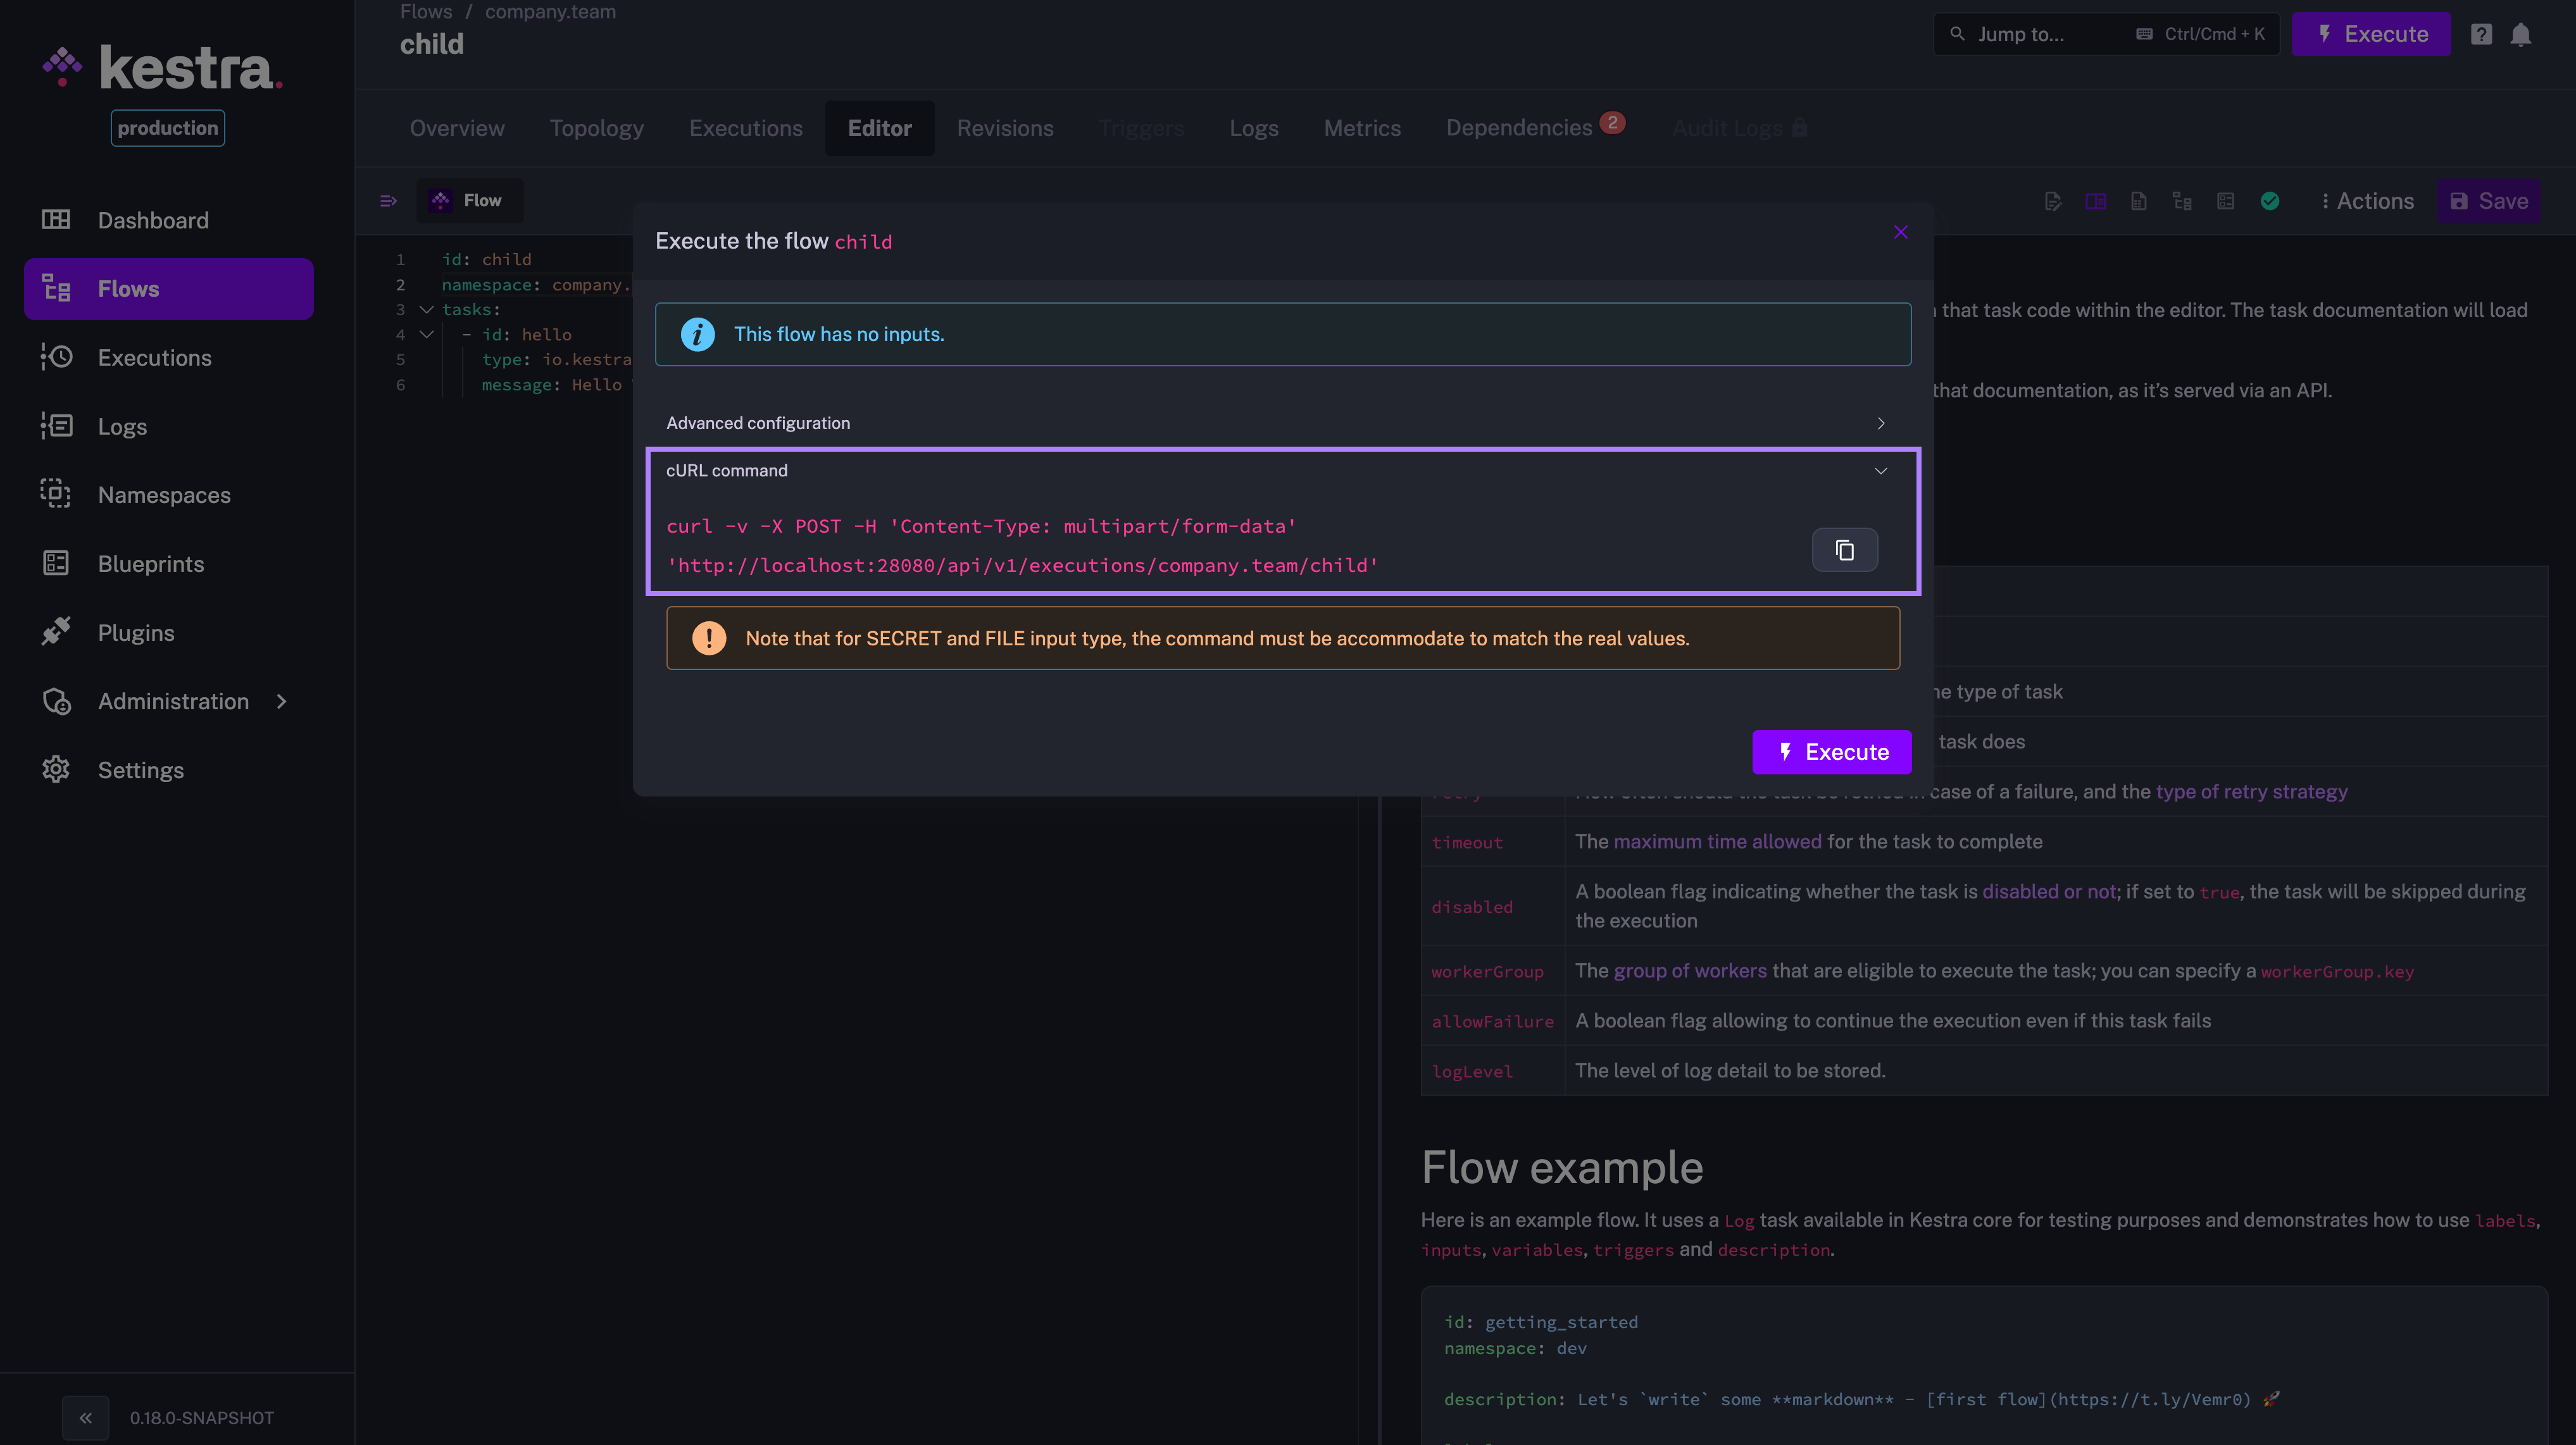Screen dimensions: 2576x1445
Task: Open Settings gear in sidebar
Action: click(x=56, y=769)
